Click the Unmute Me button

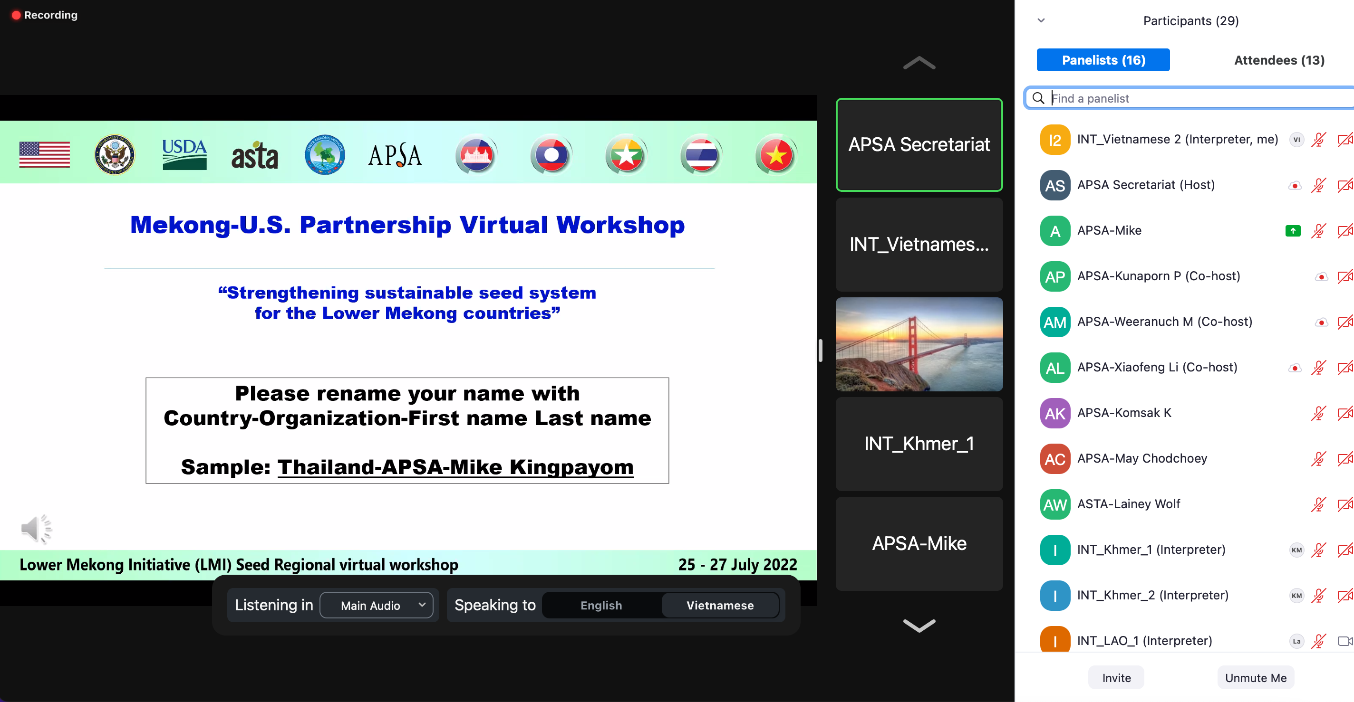(x=1255, y=677)
